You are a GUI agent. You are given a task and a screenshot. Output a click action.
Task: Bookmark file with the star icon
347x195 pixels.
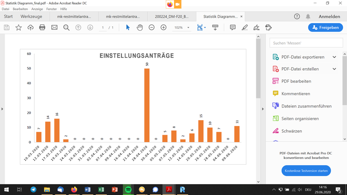19,28
